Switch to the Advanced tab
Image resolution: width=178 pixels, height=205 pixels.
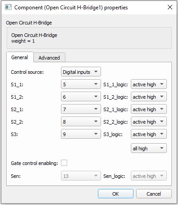(49, 57)
